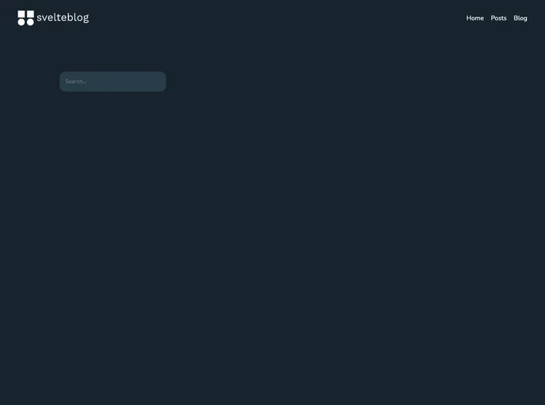Select Posts in the header menu
This screenshot has height=405, width=545.
(498, 18)
